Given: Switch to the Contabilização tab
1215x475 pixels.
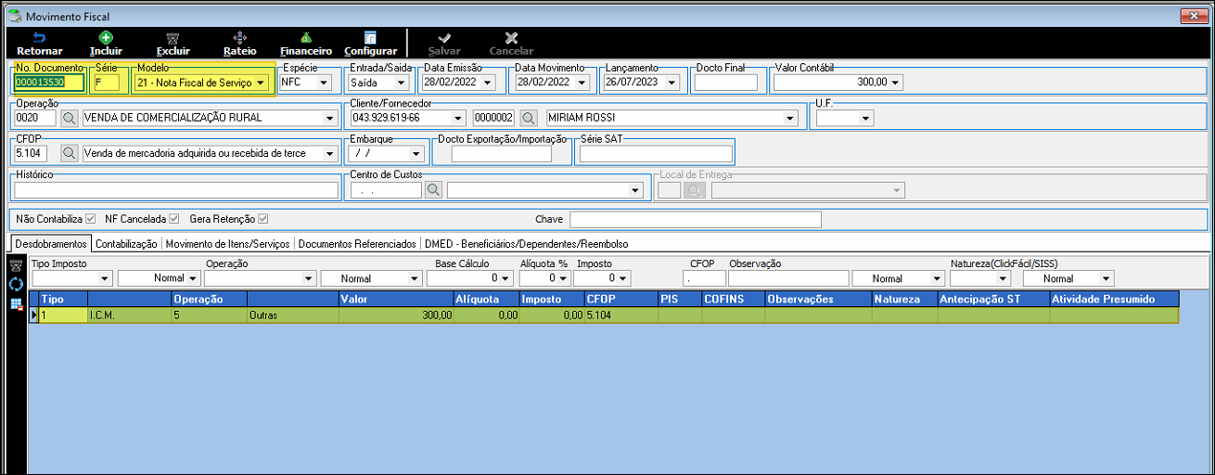Looking at the screenshot, I should tap(126, 244).
